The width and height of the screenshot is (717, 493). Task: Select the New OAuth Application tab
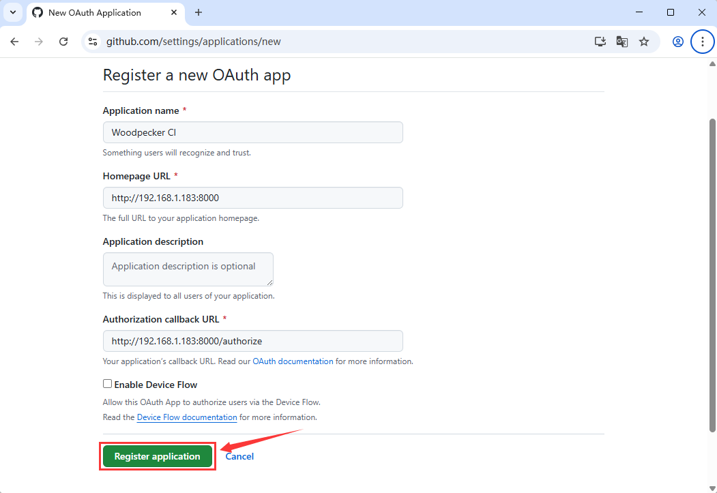[x=106, y=13]
